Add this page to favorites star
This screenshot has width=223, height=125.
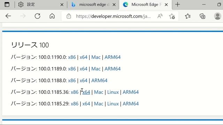pyautogui.click(x=172, y=16)
